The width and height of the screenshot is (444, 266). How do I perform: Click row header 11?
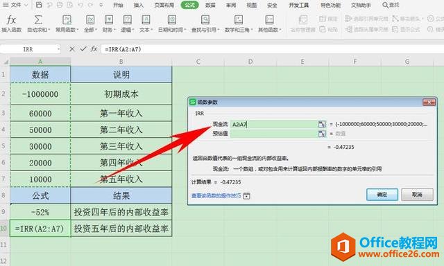[x=4, y=245]
